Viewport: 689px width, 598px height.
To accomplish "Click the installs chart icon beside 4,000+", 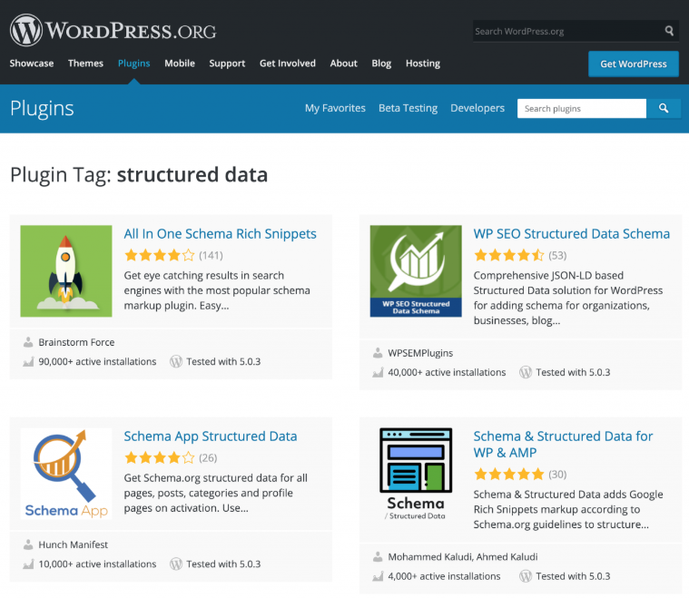I will click(378, 576).
